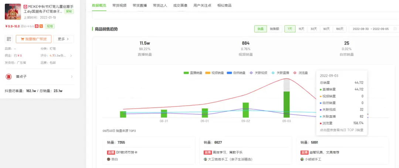The height and width of the screenshot is (168, 399).
Task: Expand rating details arrow next to 评分
Action: coord(71,56)
